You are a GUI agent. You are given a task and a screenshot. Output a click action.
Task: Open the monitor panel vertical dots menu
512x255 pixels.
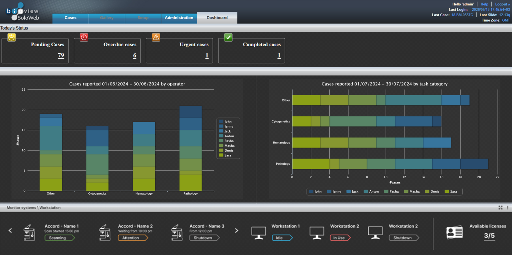coord(508,208)
